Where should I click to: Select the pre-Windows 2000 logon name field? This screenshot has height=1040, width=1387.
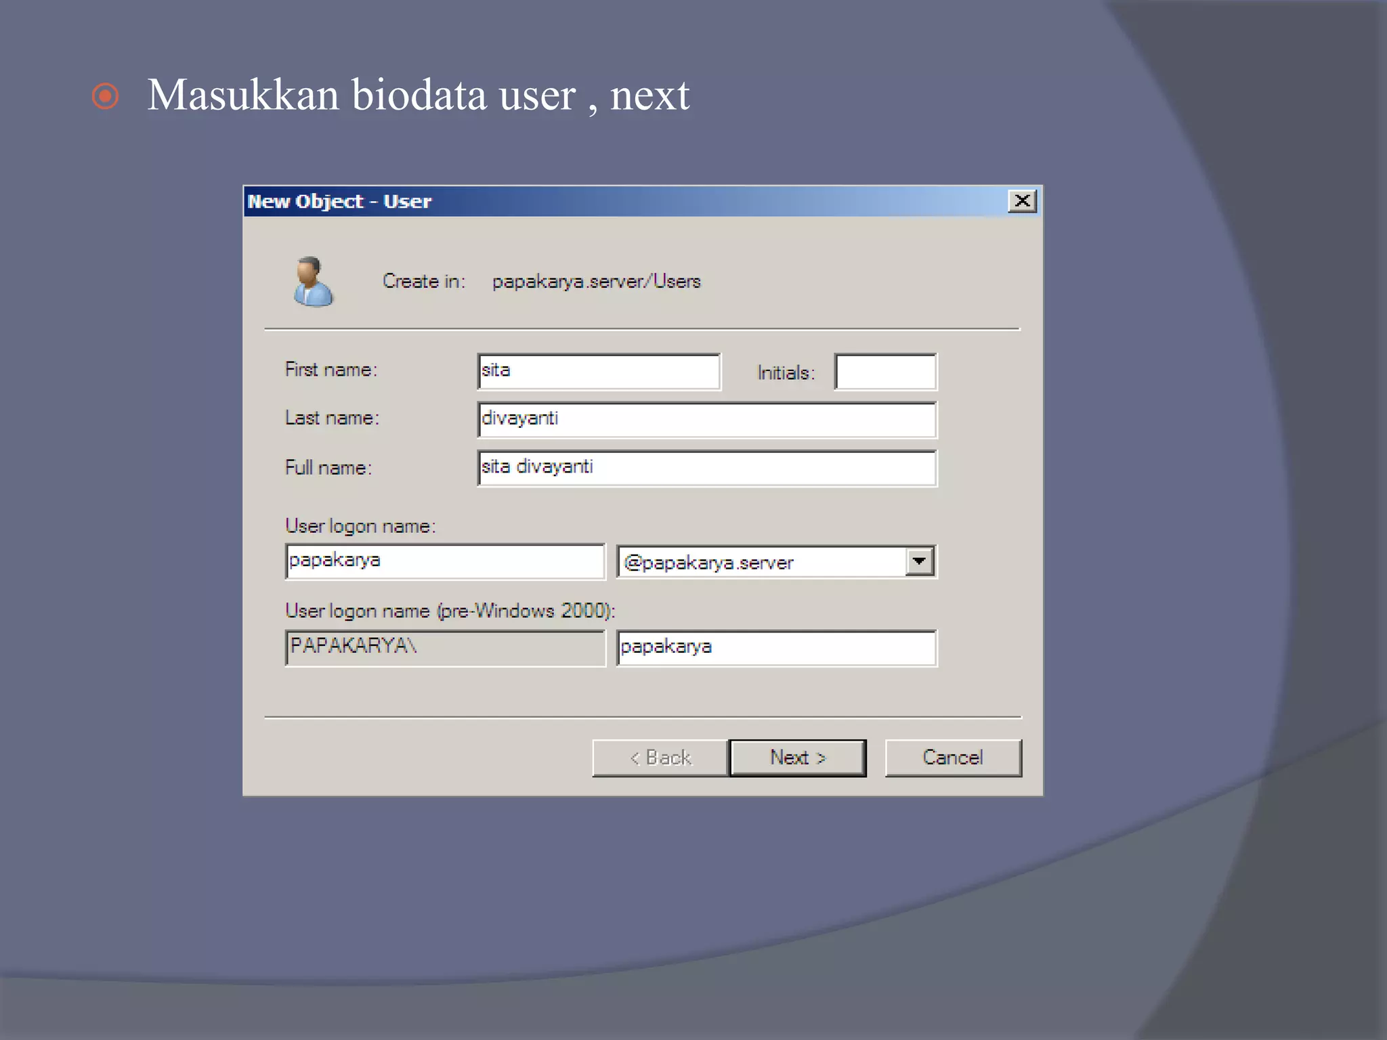pos(777,648)
